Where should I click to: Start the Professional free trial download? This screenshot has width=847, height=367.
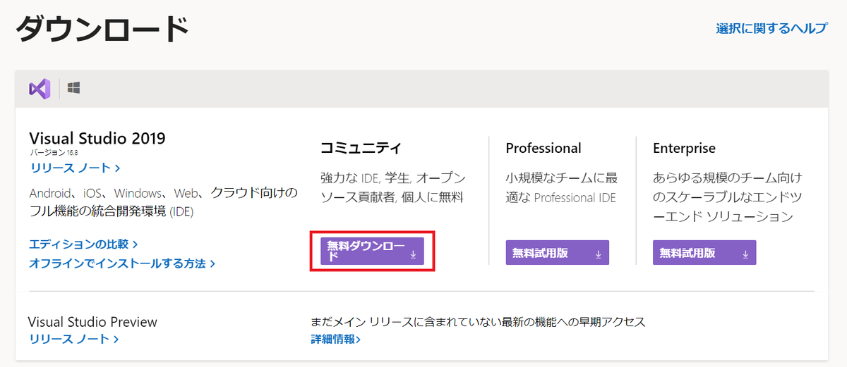[x=557, y=253]
